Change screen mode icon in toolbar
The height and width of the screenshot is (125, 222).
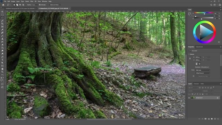coord(2,87)
